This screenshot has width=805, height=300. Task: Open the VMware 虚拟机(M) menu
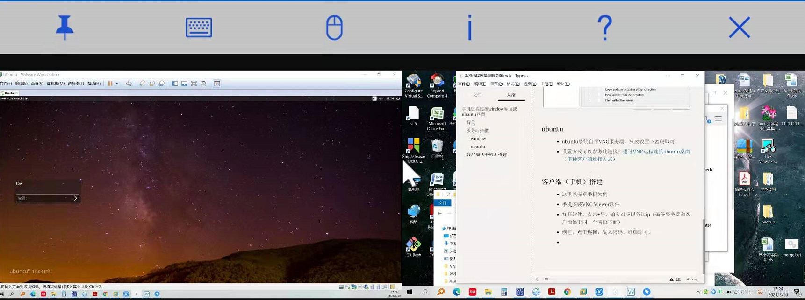[x=56, y=84]
